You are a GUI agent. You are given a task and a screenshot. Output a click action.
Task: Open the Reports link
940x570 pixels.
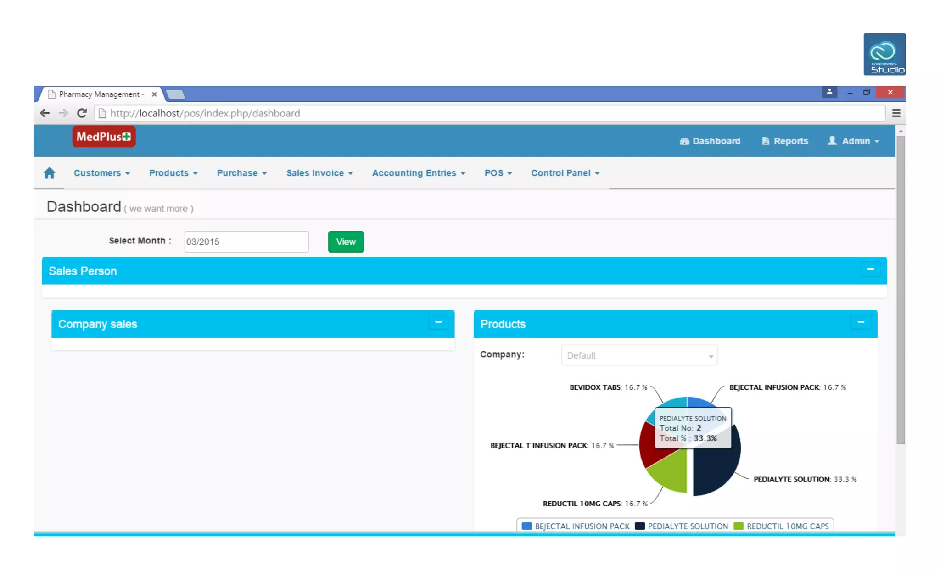point(785,141)
